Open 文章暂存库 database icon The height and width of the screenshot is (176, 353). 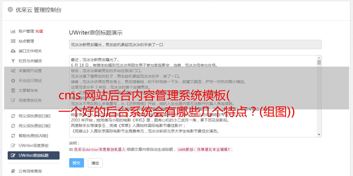[x=13, y=90]
